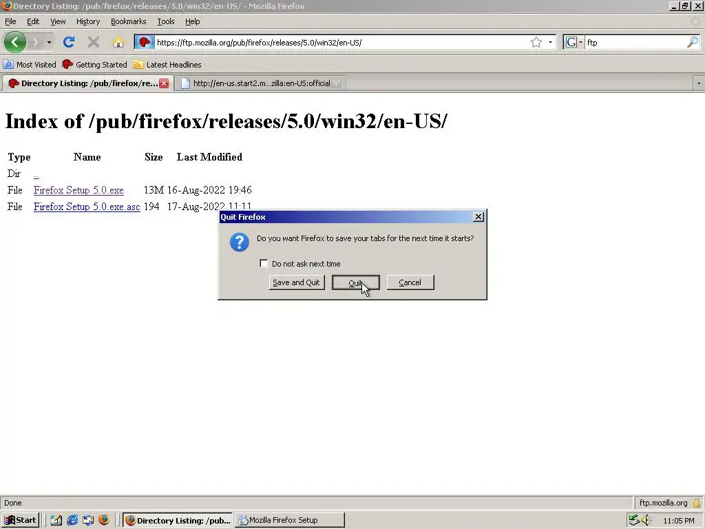Switch to the Directory Listing tab

pos(85,83)
